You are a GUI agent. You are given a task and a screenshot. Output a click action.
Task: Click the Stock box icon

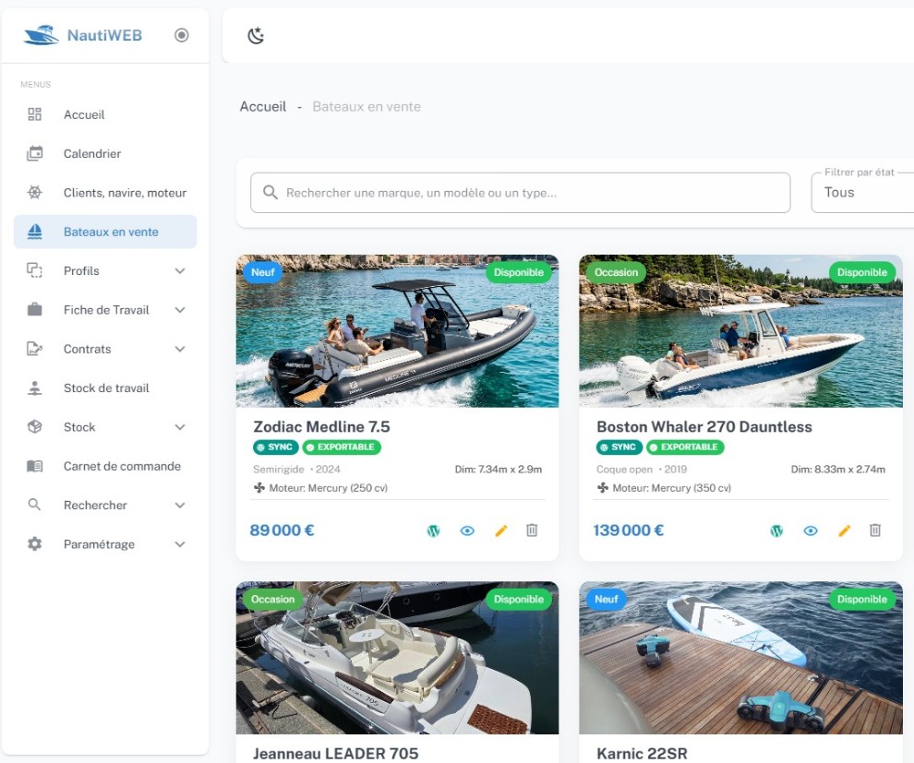[x=35, y=427]
